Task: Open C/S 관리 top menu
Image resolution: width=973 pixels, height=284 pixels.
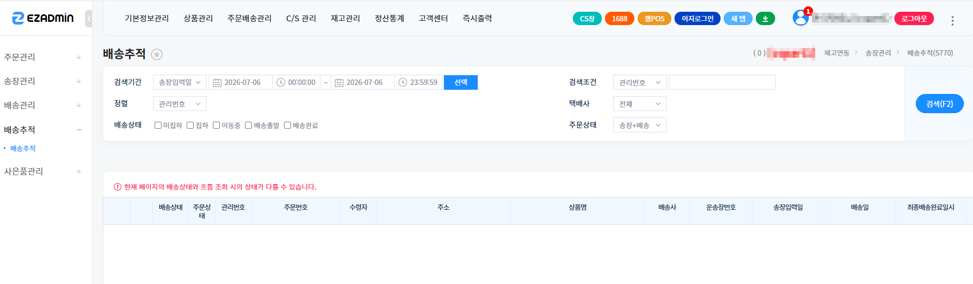Action: click(x=301, y=18)
